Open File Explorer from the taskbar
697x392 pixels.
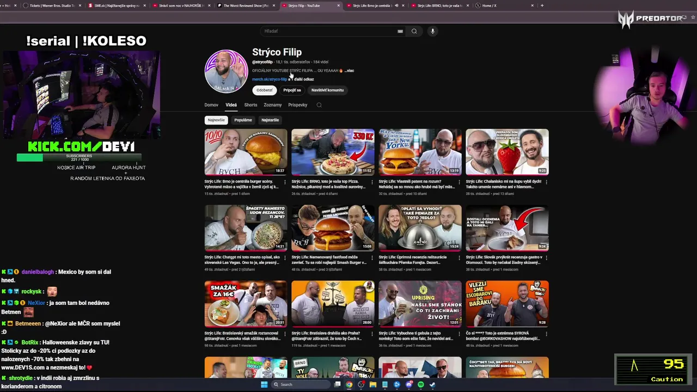click(373, 384)
